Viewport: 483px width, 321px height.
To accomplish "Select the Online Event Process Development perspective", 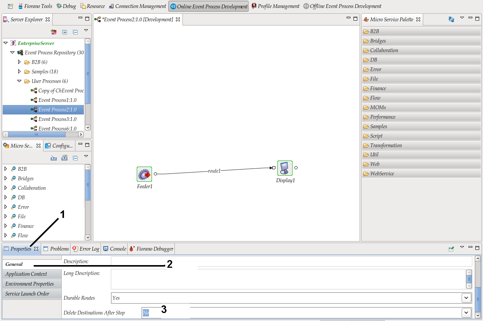I will 208,6.
